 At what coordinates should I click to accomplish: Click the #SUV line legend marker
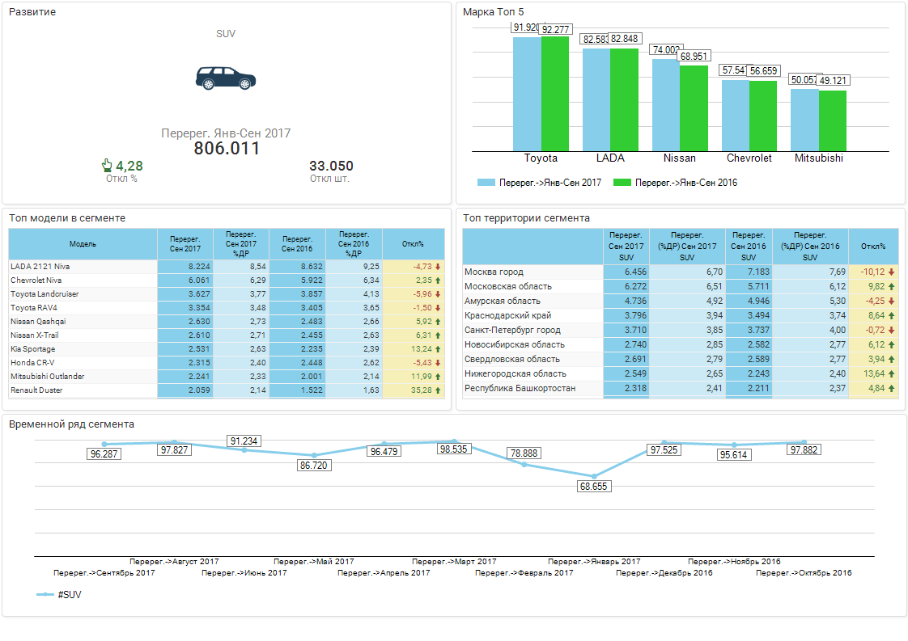click(45, 594)
